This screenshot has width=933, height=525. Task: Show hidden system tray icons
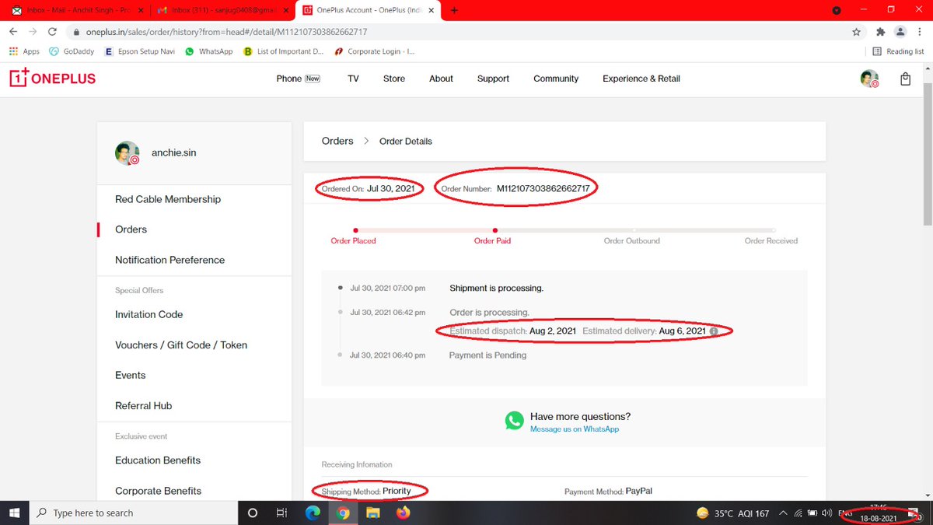pos(783,513)
